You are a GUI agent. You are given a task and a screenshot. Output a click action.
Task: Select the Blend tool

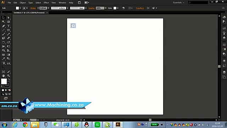tap(9, 59)
